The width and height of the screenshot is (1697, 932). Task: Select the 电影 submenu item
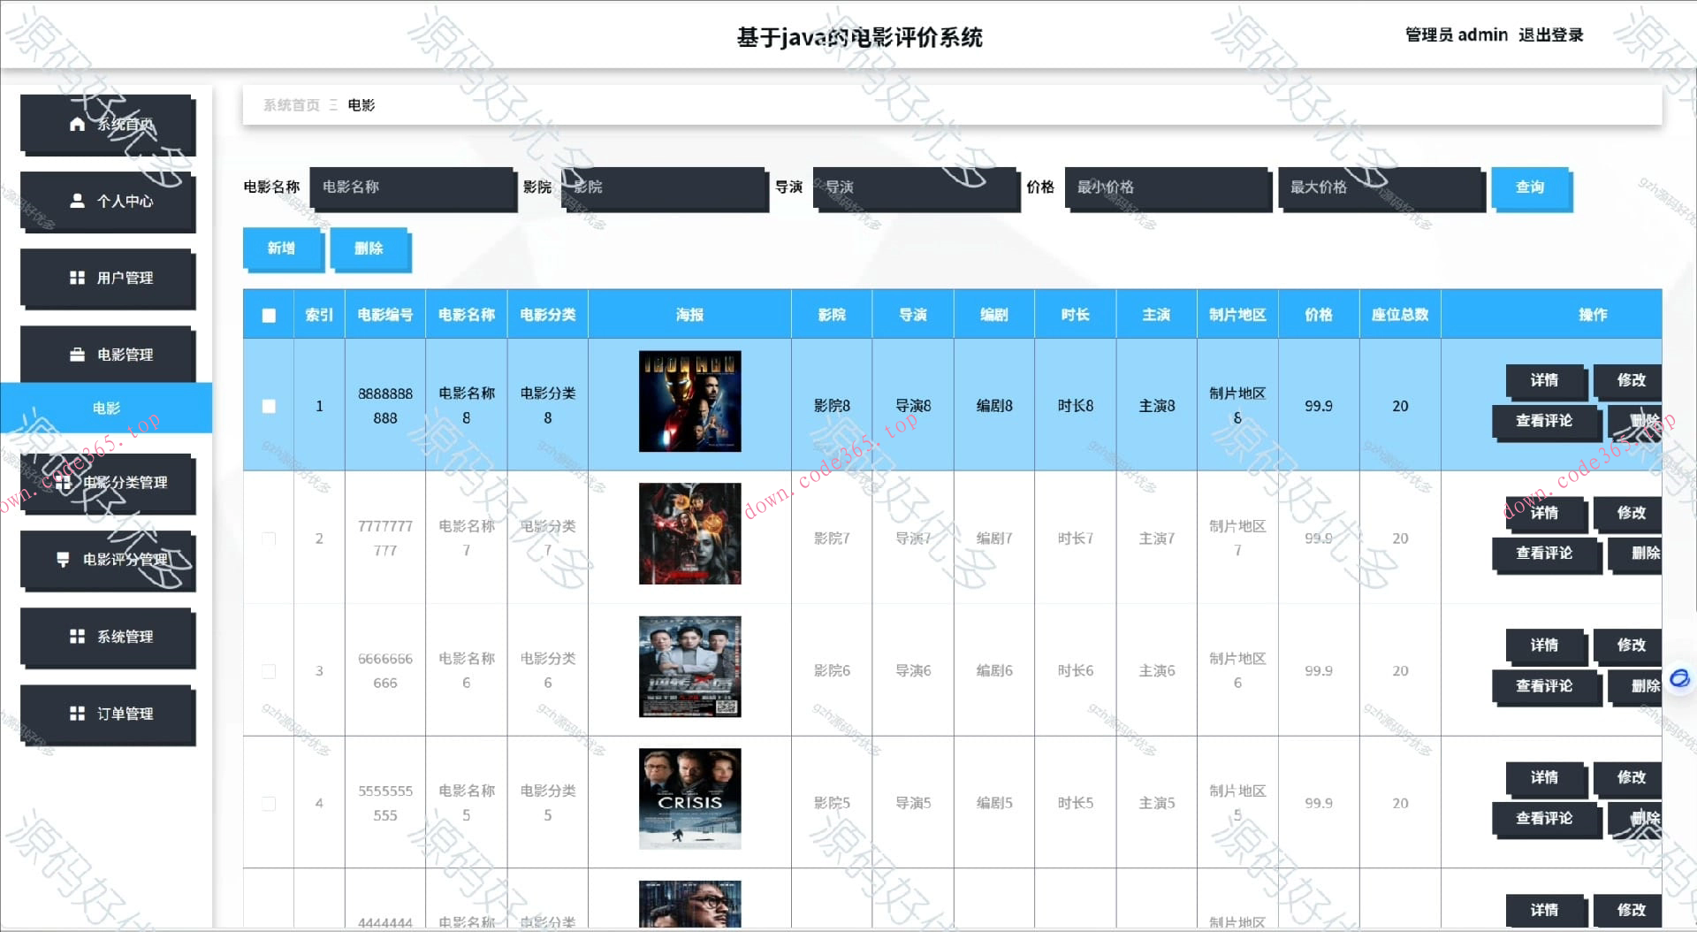pyautogui.click(x=106, y=408)
